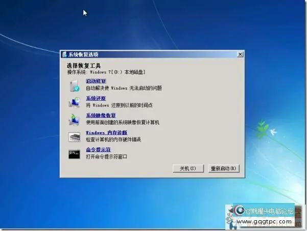This screenshot has width=307, height=231.
Task: Click the text 将 Windows 还原到以前的时间点
Action: point(119,105)
